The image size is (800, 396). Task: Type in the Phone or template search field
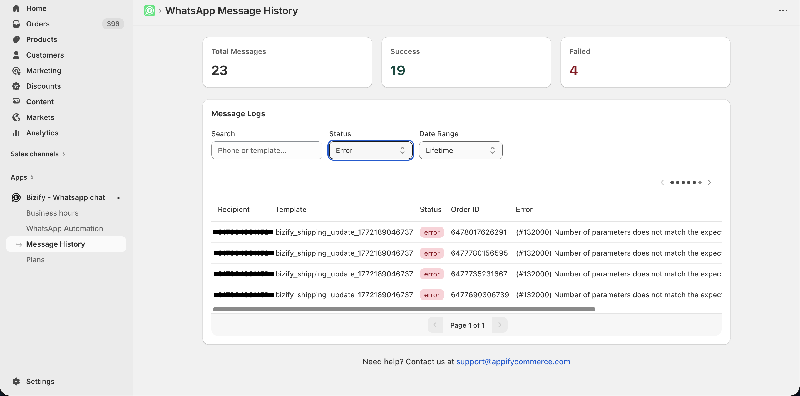coord(267,150)
